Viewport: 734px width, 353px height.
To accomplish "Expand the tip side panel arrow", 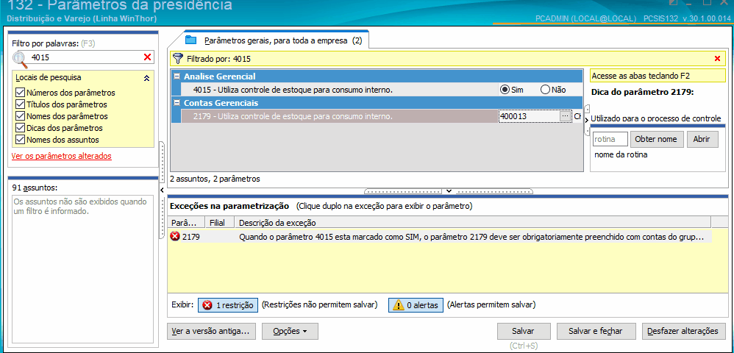I will [587, 121].
